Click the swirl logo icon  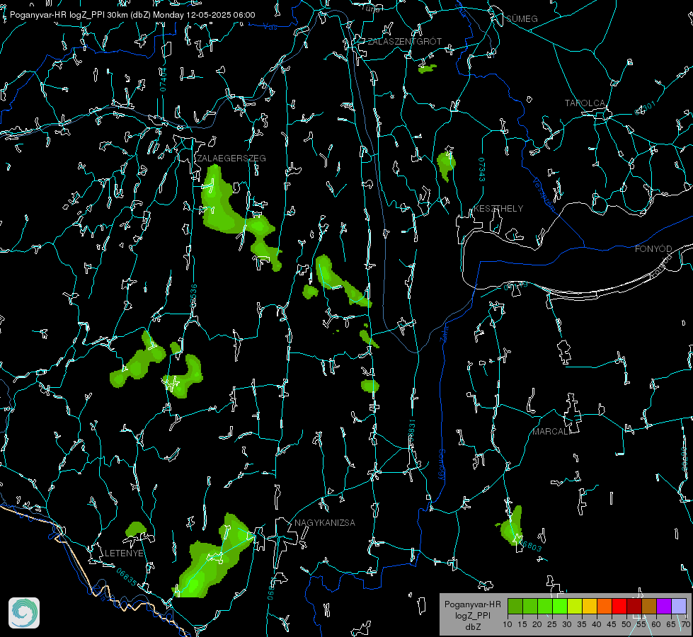[x=24, y=613]
